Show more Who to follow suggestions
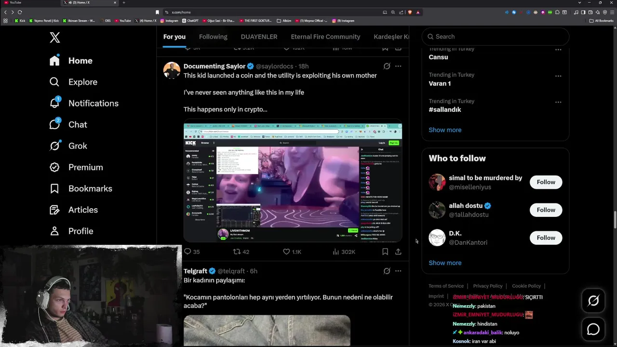The width and height of the screenshot is (617, 347). [445, 263]
